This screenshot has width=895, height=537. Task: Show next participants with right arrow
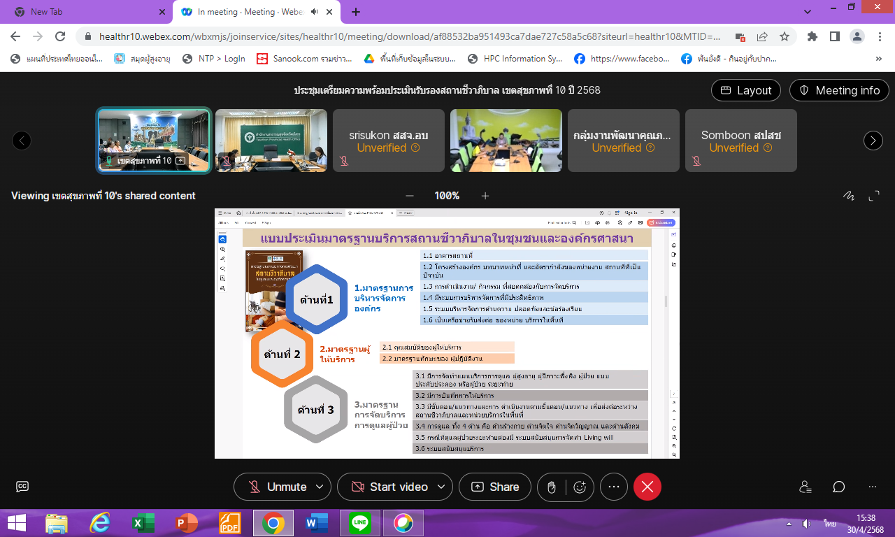tap(873, 141)
